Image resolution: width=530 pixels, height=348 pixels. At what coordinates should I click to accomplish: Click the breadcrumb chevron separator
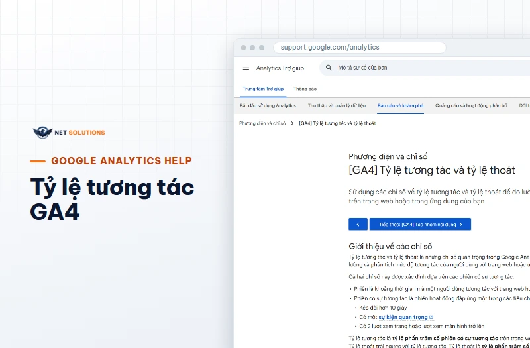click(x=292, y=123)
